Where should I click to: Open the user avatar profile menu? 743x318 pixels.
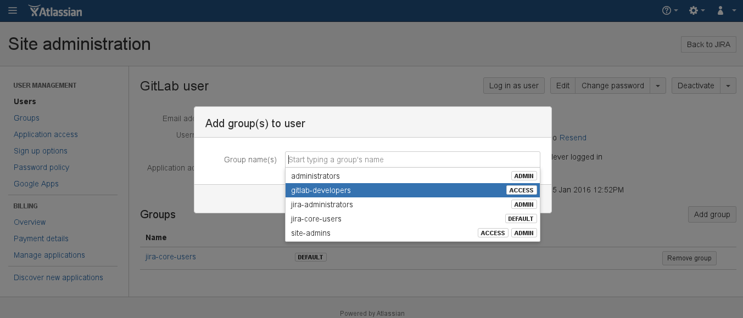720,10
